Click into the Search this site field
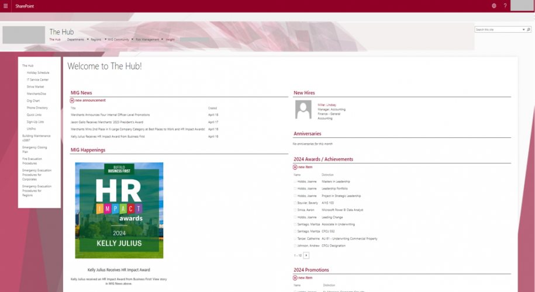 (498, 30)
